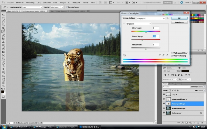
Task: Select the Rectangular Marquee tool
Action: tap(3, 18)
